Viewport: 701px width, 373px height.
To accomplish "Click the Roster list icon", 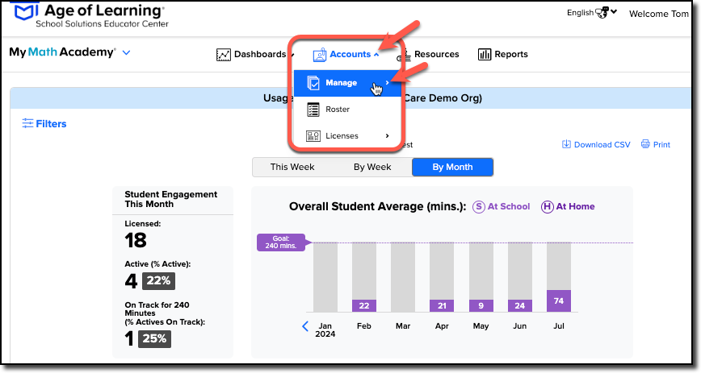I will [x=313, y=110].
